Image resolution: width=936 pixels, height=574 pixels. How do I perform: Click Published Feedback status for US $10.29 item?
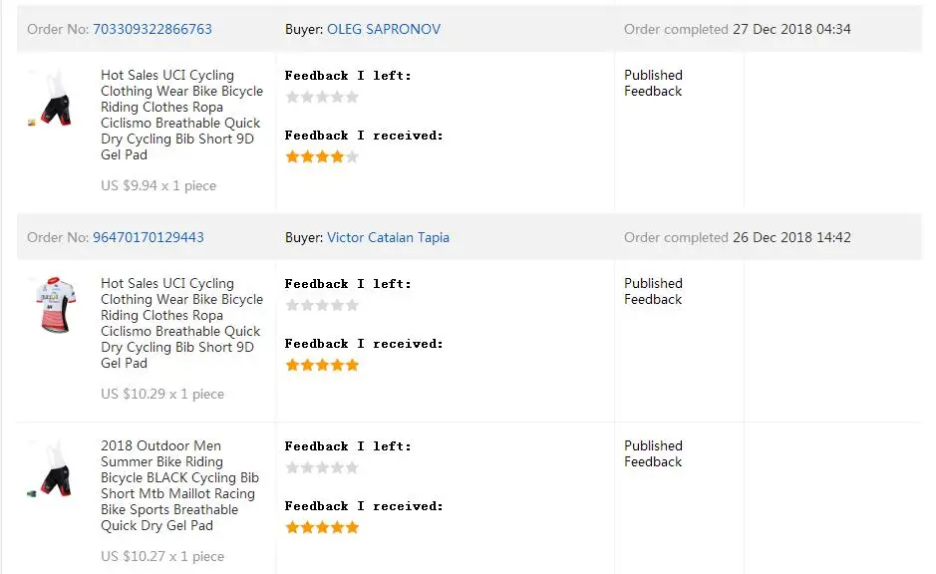653,291
